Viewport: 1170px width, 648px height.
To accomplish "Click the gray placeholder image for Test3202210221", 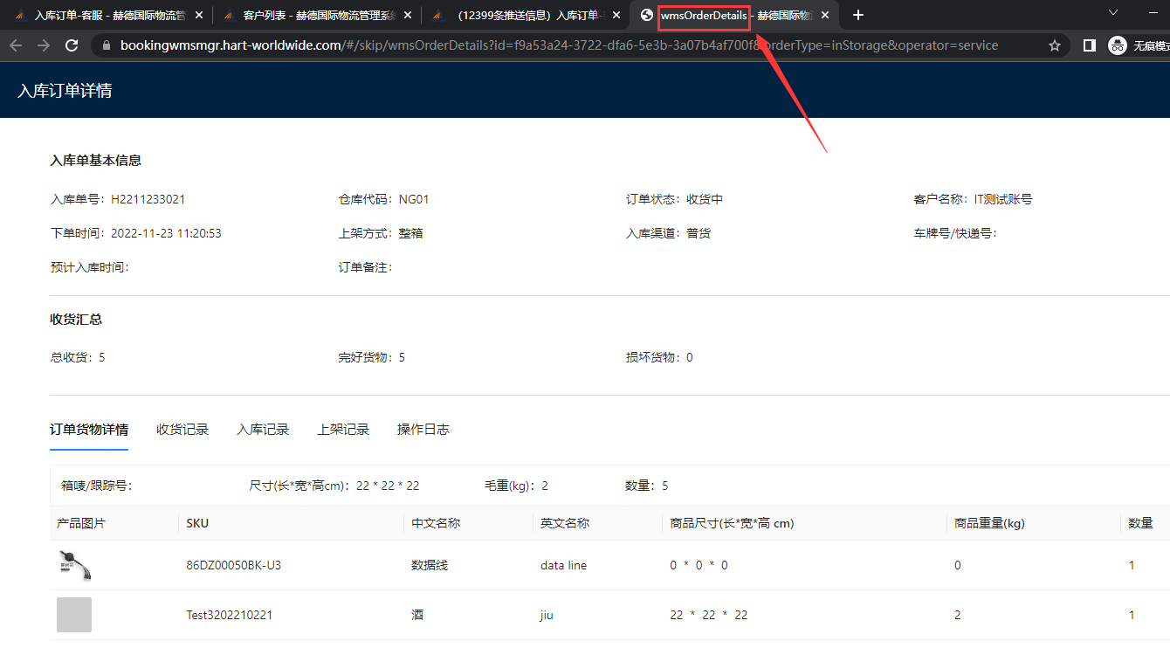I will 74,615.
